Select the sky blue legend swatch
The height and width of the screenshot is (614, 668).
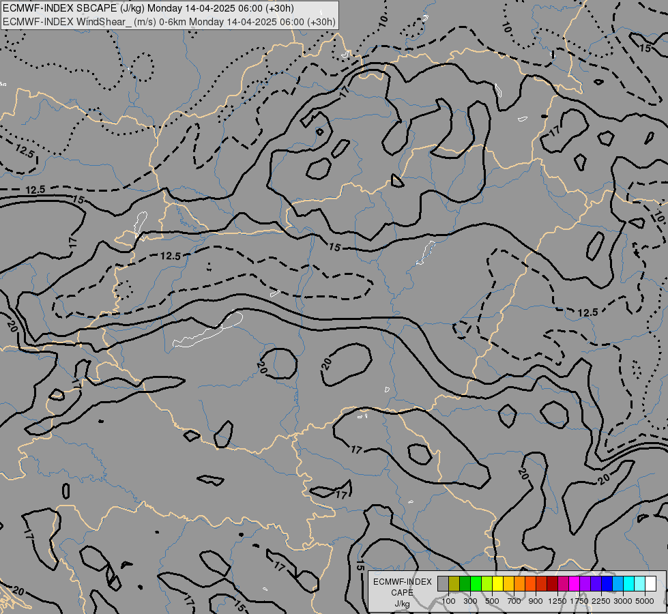point(618,583)
